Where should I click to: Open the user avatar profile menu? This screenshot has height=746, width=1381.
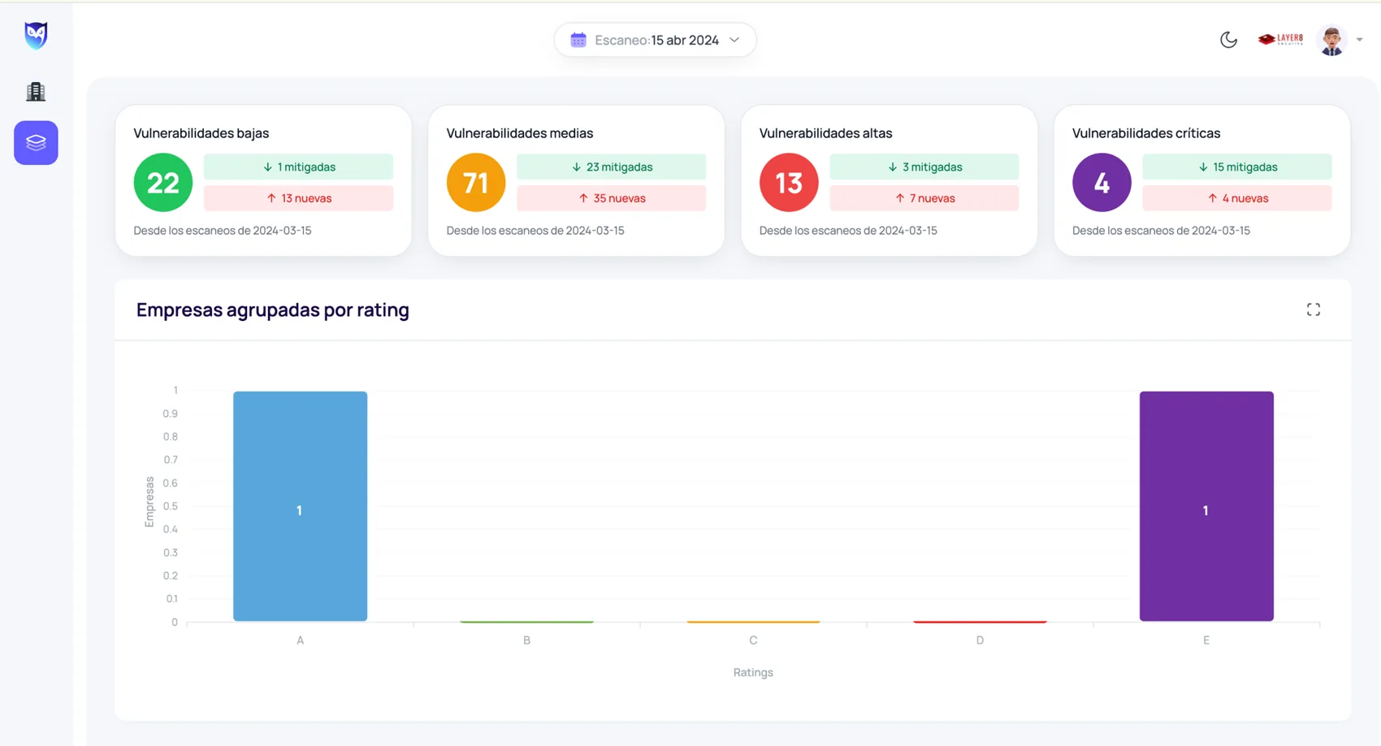point(1332,40)
